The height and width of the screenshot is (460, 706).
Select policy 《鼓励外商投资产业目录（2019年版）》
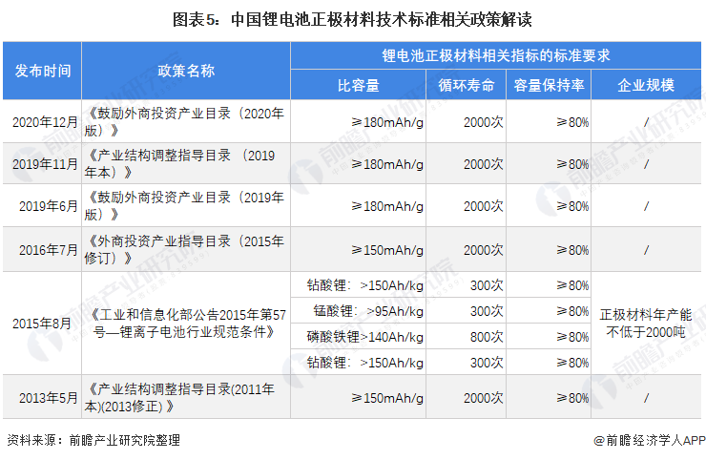point(184,206)
